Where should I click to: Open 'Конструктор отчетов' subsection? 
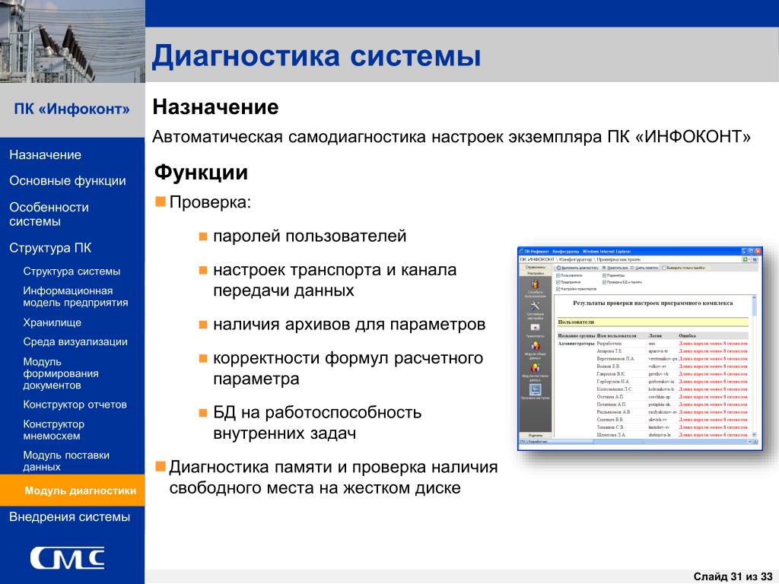coord(75,405)
